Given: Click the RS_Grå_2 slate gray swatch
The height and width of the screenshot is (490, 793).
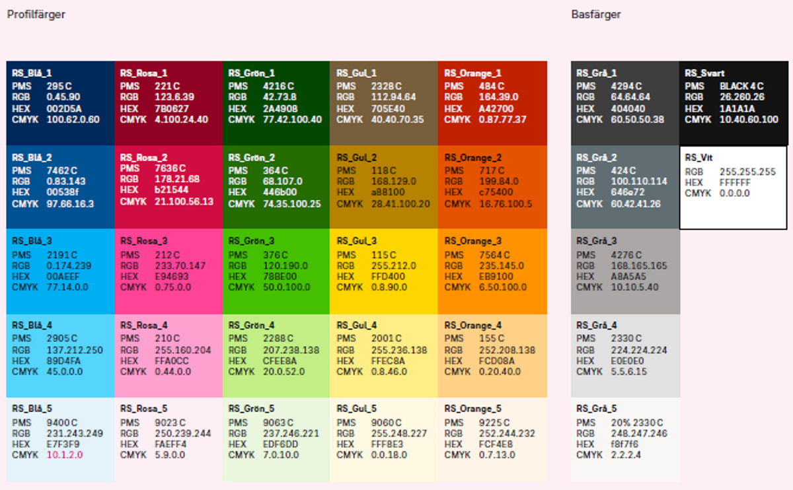Looking at the screenshot, I should click(625, 188).
